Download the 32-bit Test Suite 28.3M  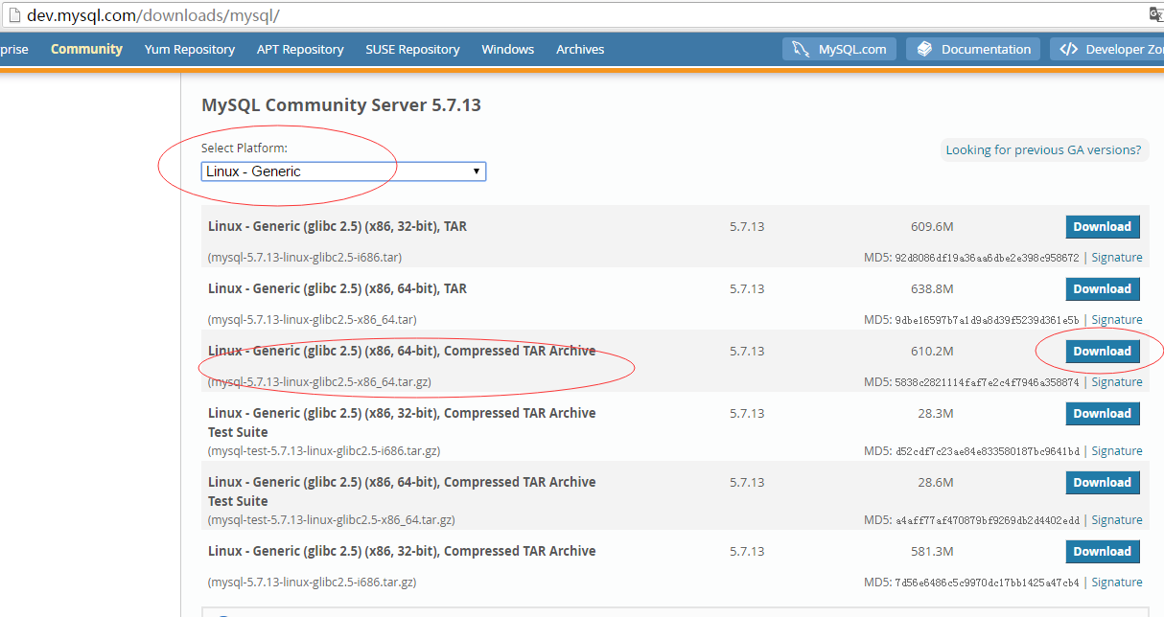point(1103,414)
